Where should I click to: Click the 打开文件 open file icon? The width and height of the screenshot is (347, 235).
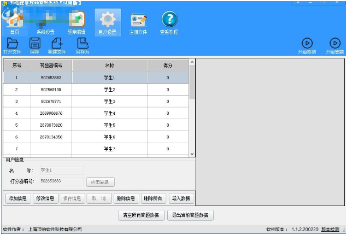tap(12, 45)
